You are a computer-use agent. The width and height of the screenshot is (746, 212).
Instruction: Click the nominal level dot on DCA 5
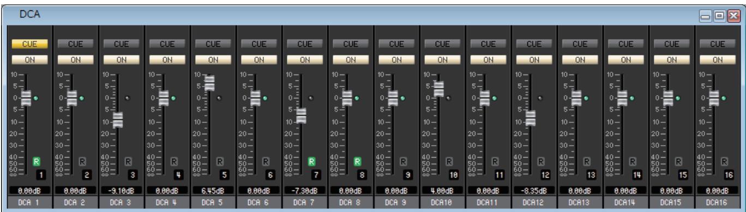click(219, 98)
